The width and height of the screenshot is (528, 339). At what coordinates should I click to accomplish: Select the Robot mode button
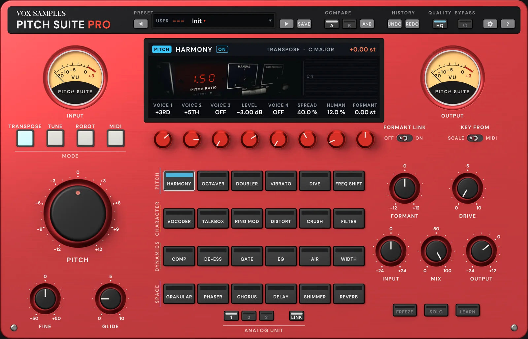click(85, 138)
